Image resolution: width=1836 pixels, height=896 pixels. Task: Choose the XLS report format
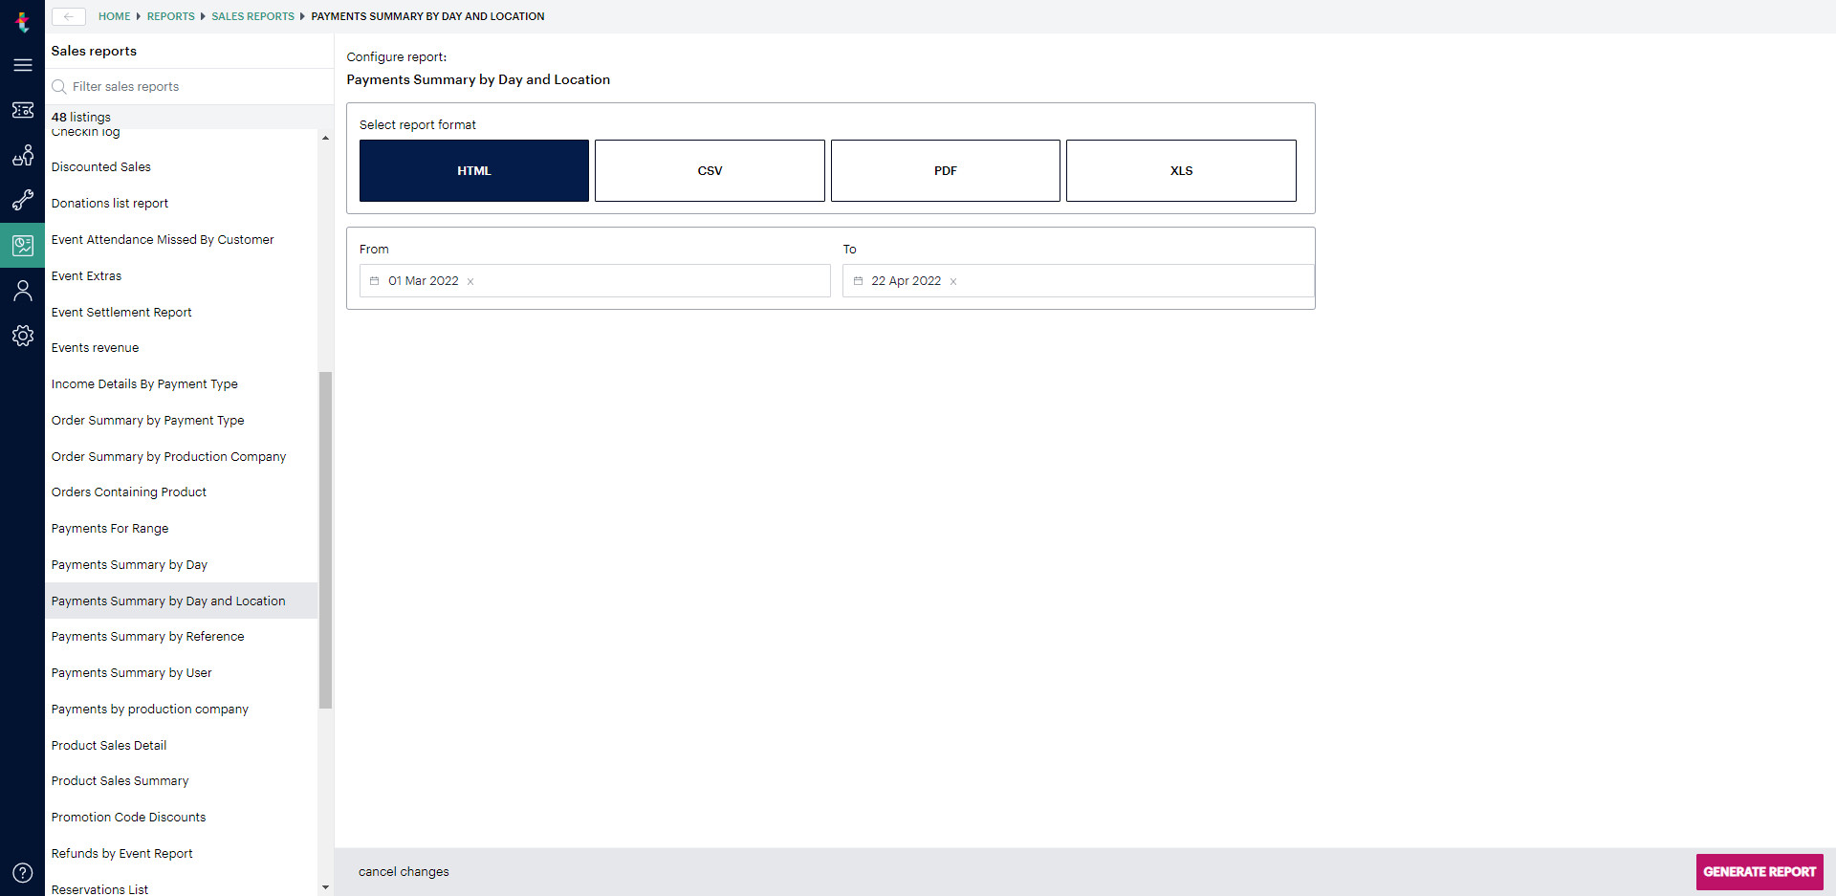(x=1181, y=170)
